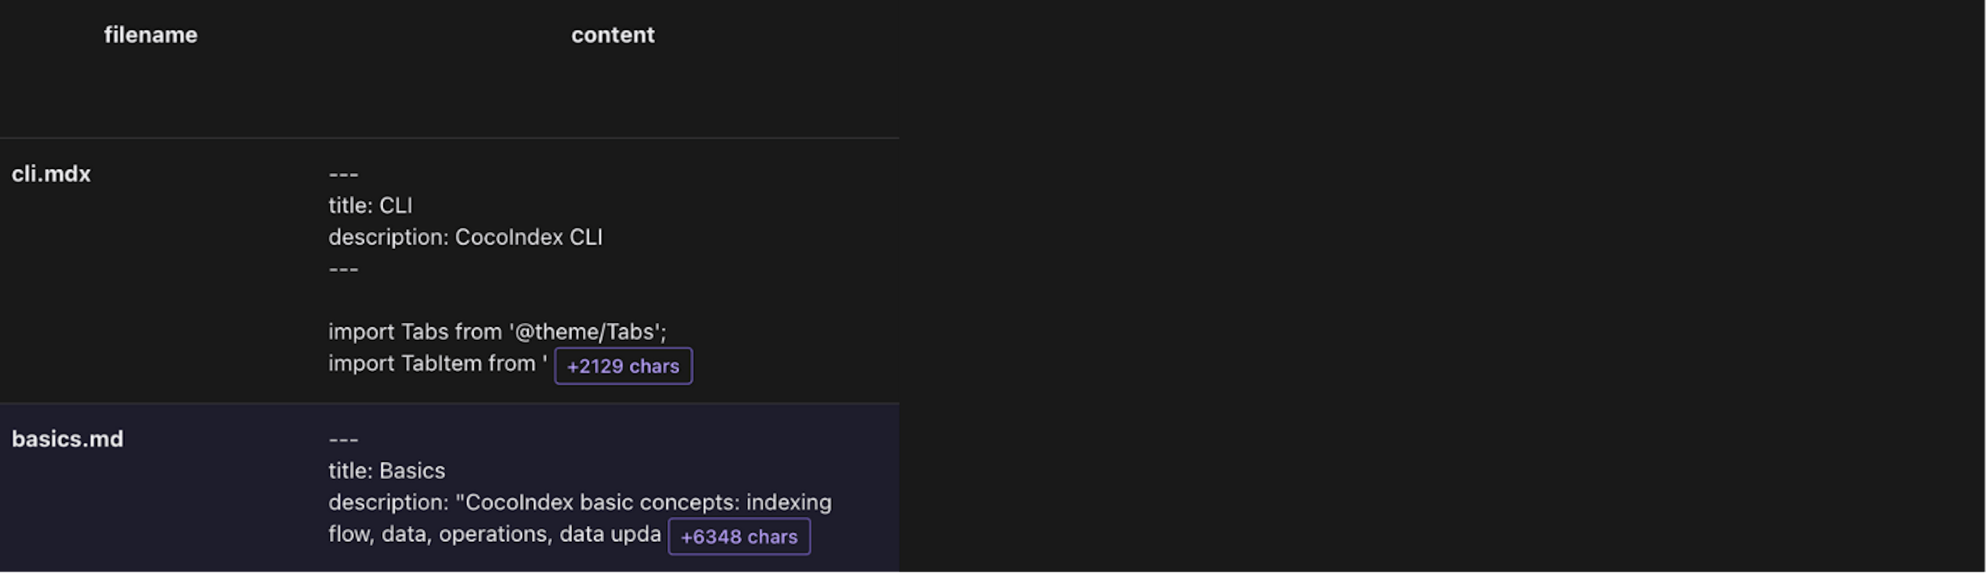This screenshot has height=576, width=1986.
Task: Click the 'description: CocoIndex CLI' line
Action: click(465, 237)
